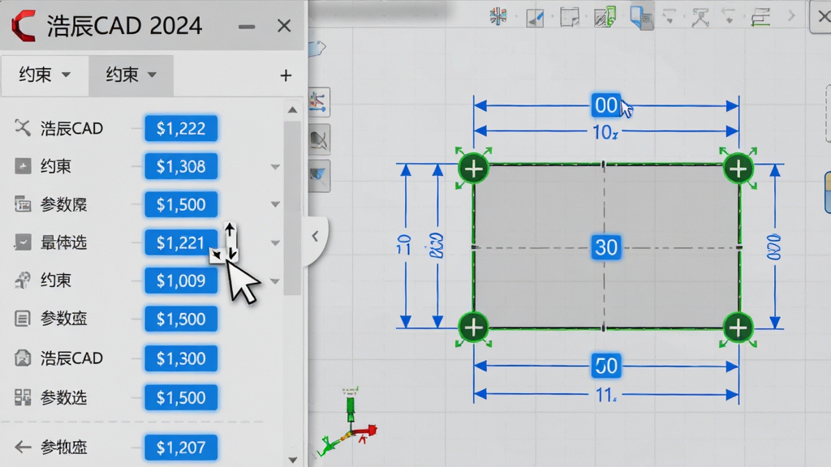831x467 pixels.
Task: Click the side panel scrollbar thumb
Action: (x=291, y=208)
